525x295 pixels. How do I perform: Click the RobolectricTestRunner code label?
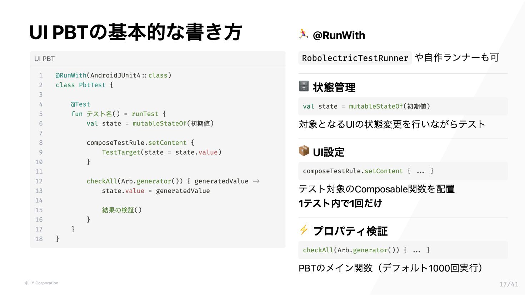(x=355, y=58)
